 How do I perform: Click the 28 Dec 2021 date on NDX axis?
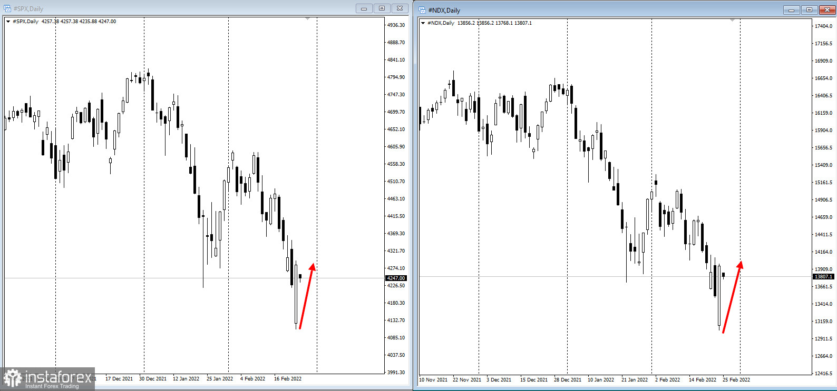(x=568, y=380)
